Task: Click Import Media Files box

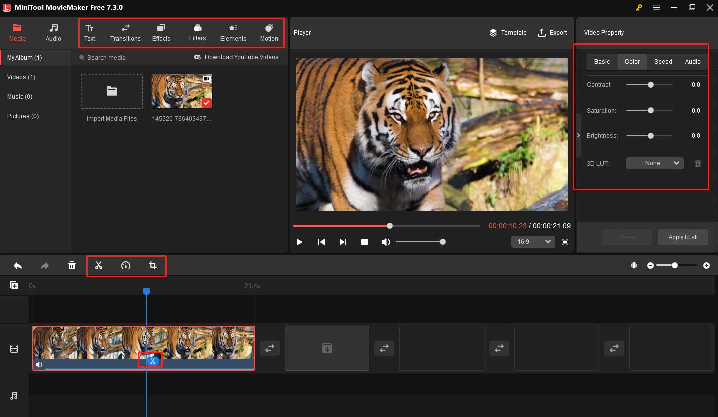Action: click(x=112, y=91)
